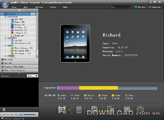Click the Register link
The image size is (164, 120).
point(155,7)
